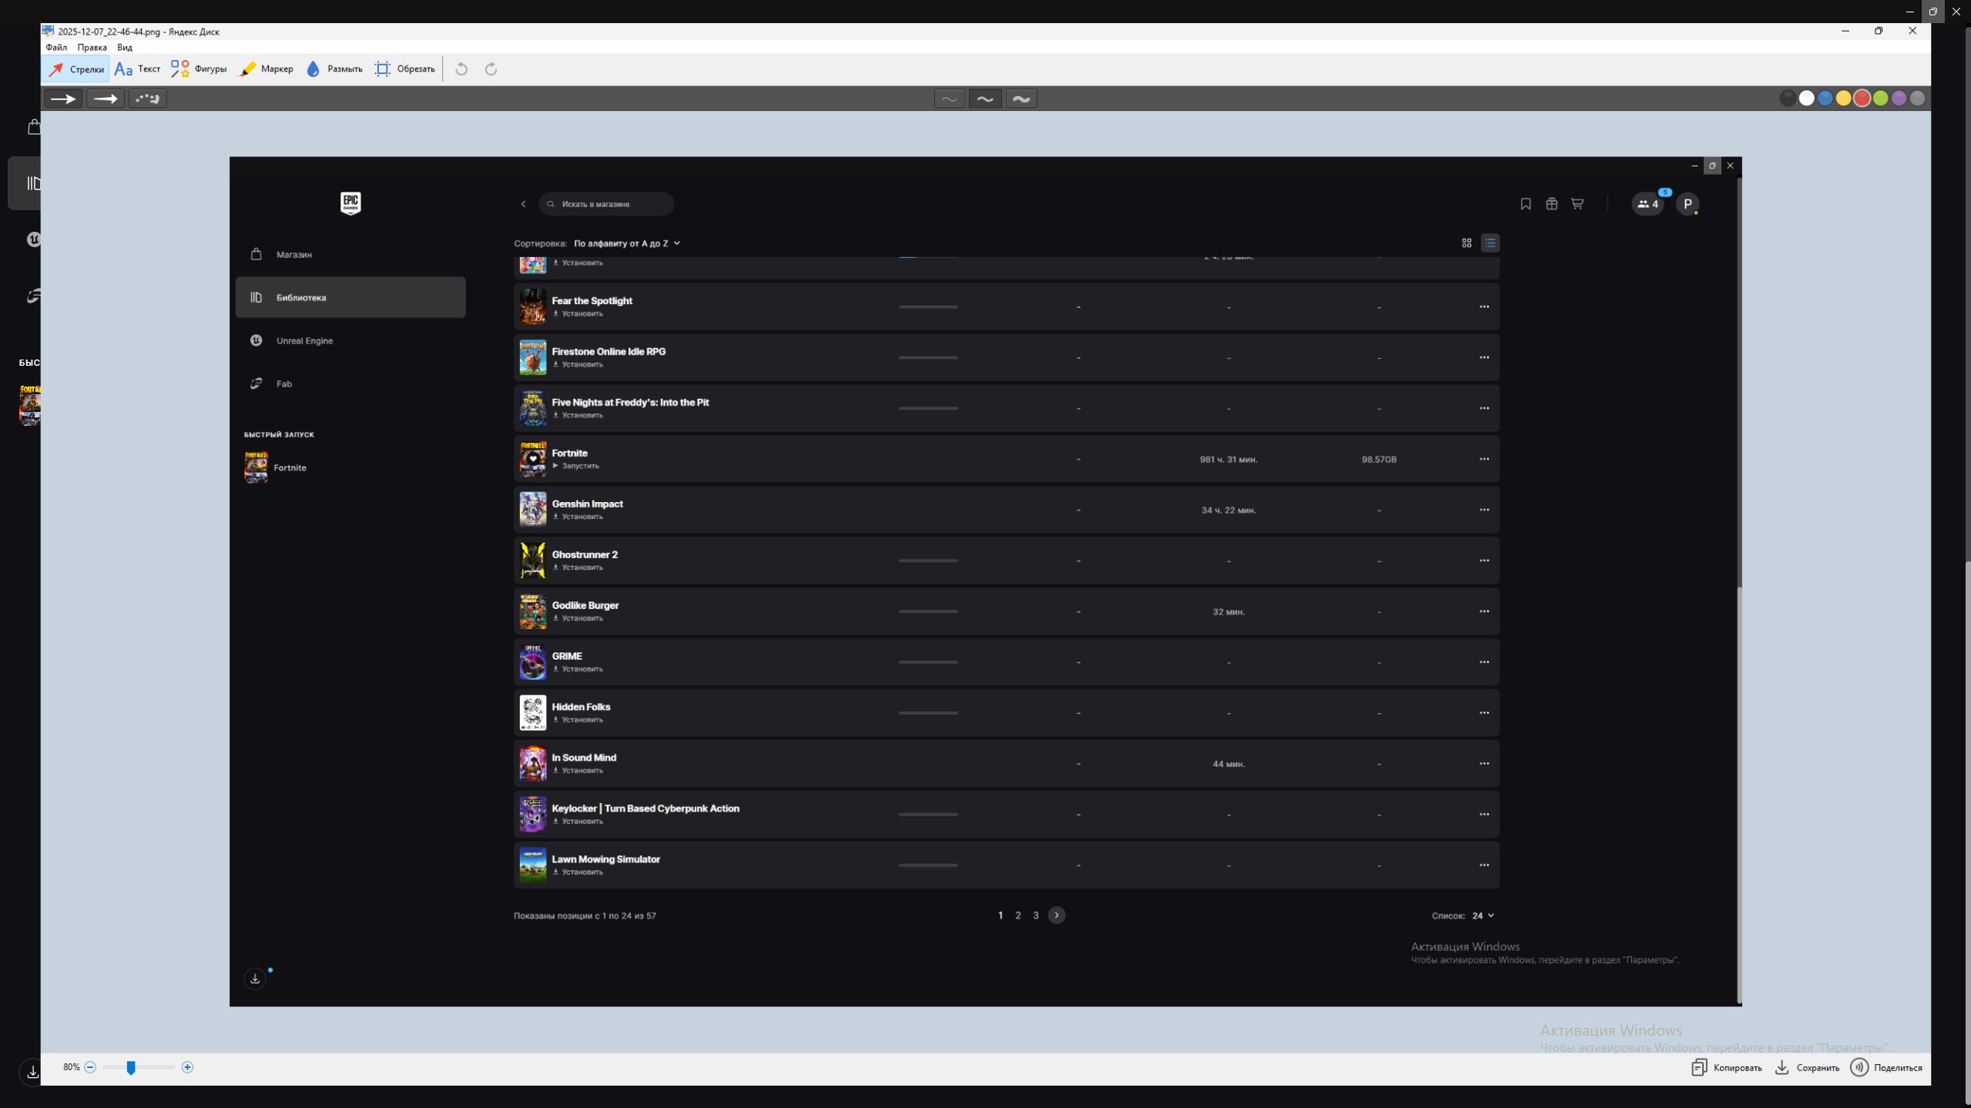Image resolution: width=1971 pixels, height=1108 pixels.
Task: Click the zoom-in plus button
Action: coord(187,1067)
